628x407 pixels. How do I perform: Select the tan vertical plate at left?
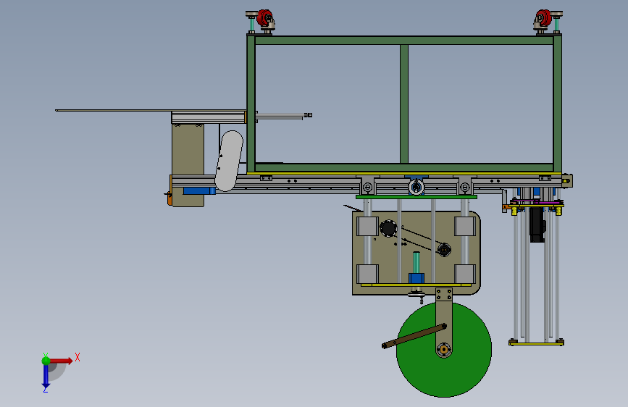point(188,165)
